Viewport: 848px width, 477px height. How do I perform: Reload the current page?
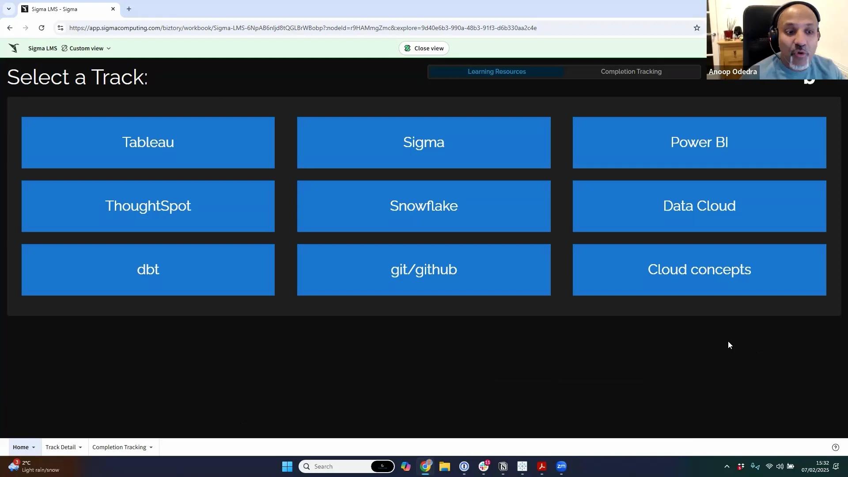[42, 28]
